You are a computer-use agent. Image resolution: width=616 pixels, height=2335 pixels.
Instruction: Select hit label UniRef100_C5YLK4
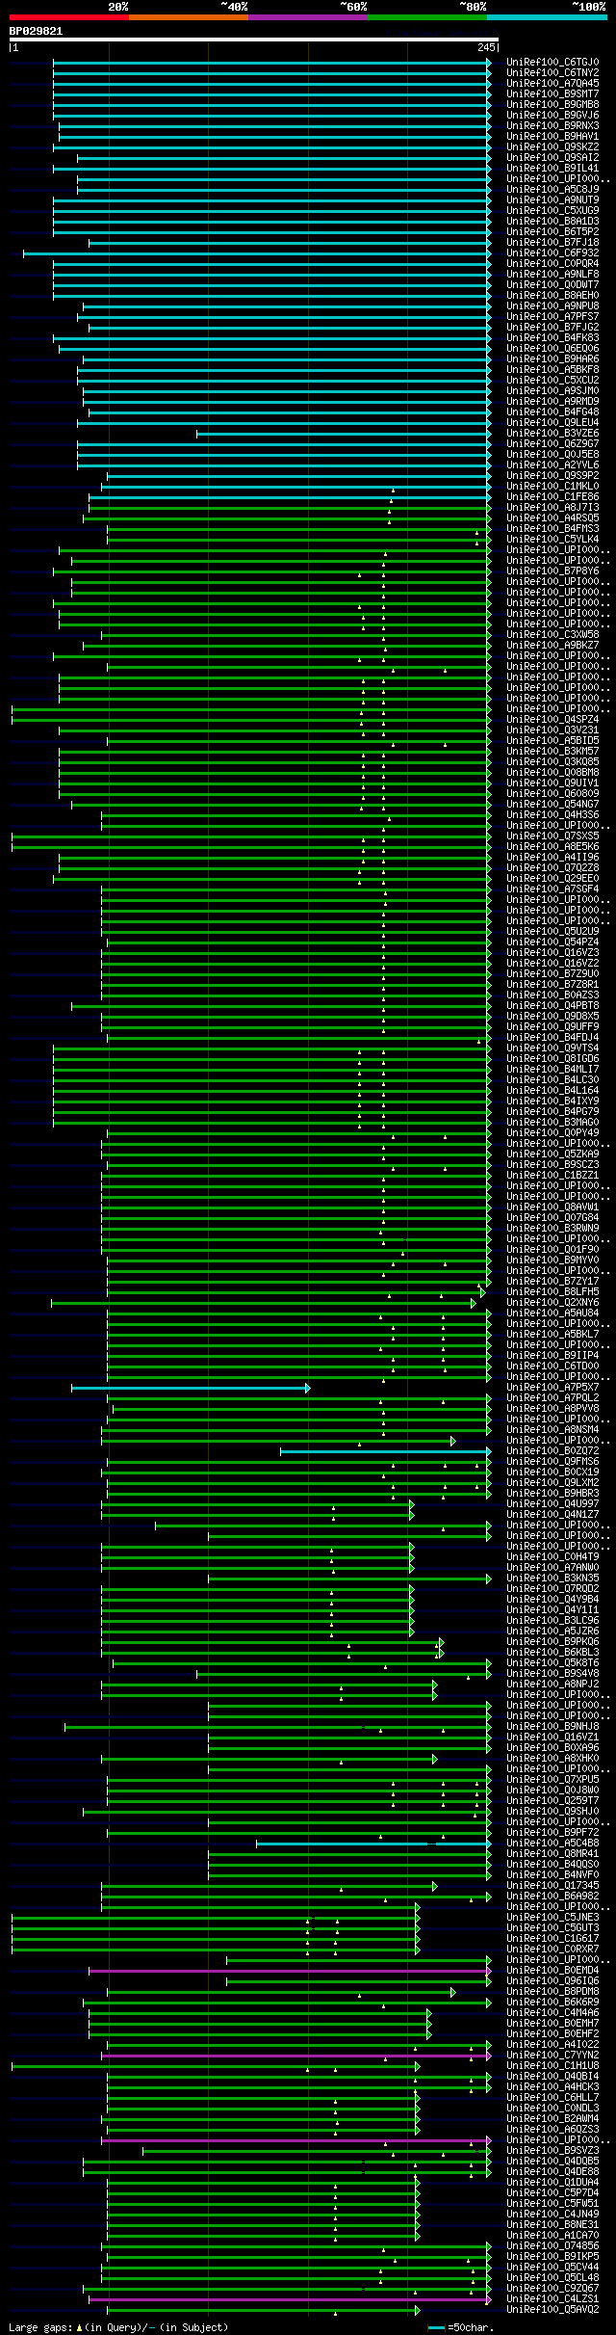click(x=552, y=540)
